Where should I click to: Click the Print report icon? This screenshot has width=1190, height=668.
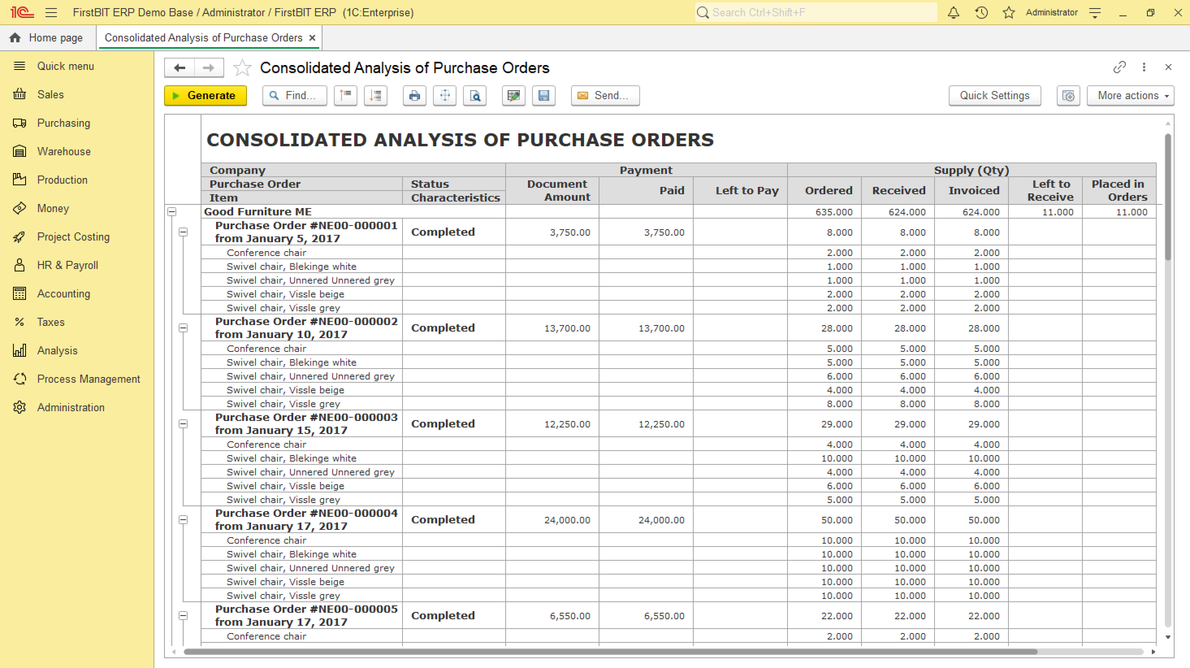[x=414, y=96]
